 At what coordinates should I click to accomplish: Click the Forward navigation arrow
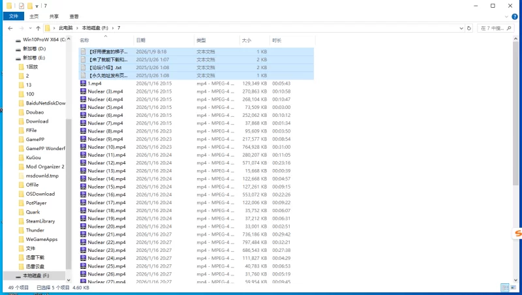(x=22, y=28)
